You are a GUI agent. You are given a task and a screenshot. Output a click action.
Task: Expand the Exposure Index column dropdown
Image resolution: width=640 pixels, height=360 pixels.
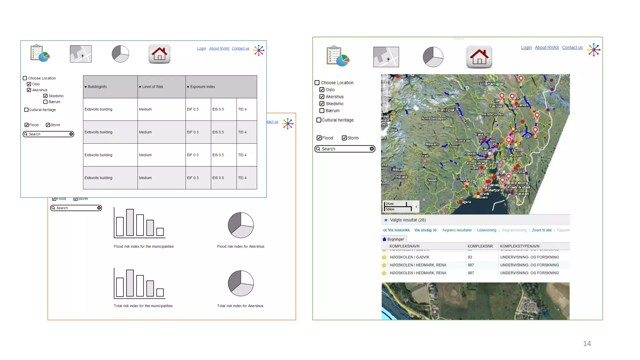188,87
